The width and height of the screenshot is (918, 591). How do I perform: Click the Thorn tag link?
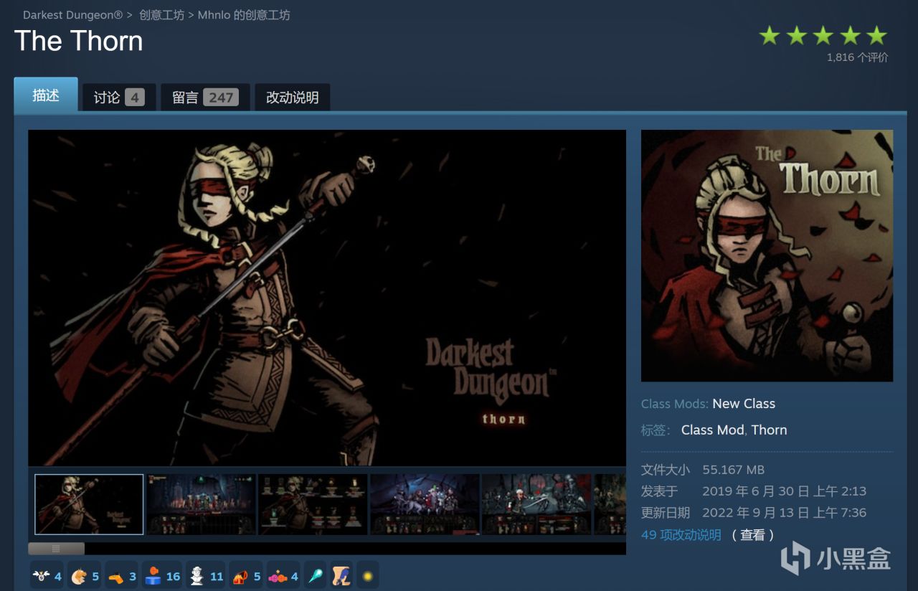click(x=770, y=430)
